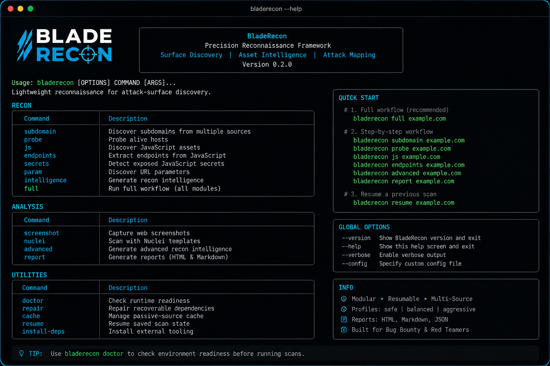The image size is (550, 366).
Task: Click 'Precision Reconnaissance Framework' tagline
Action: [x=268, y=46]
